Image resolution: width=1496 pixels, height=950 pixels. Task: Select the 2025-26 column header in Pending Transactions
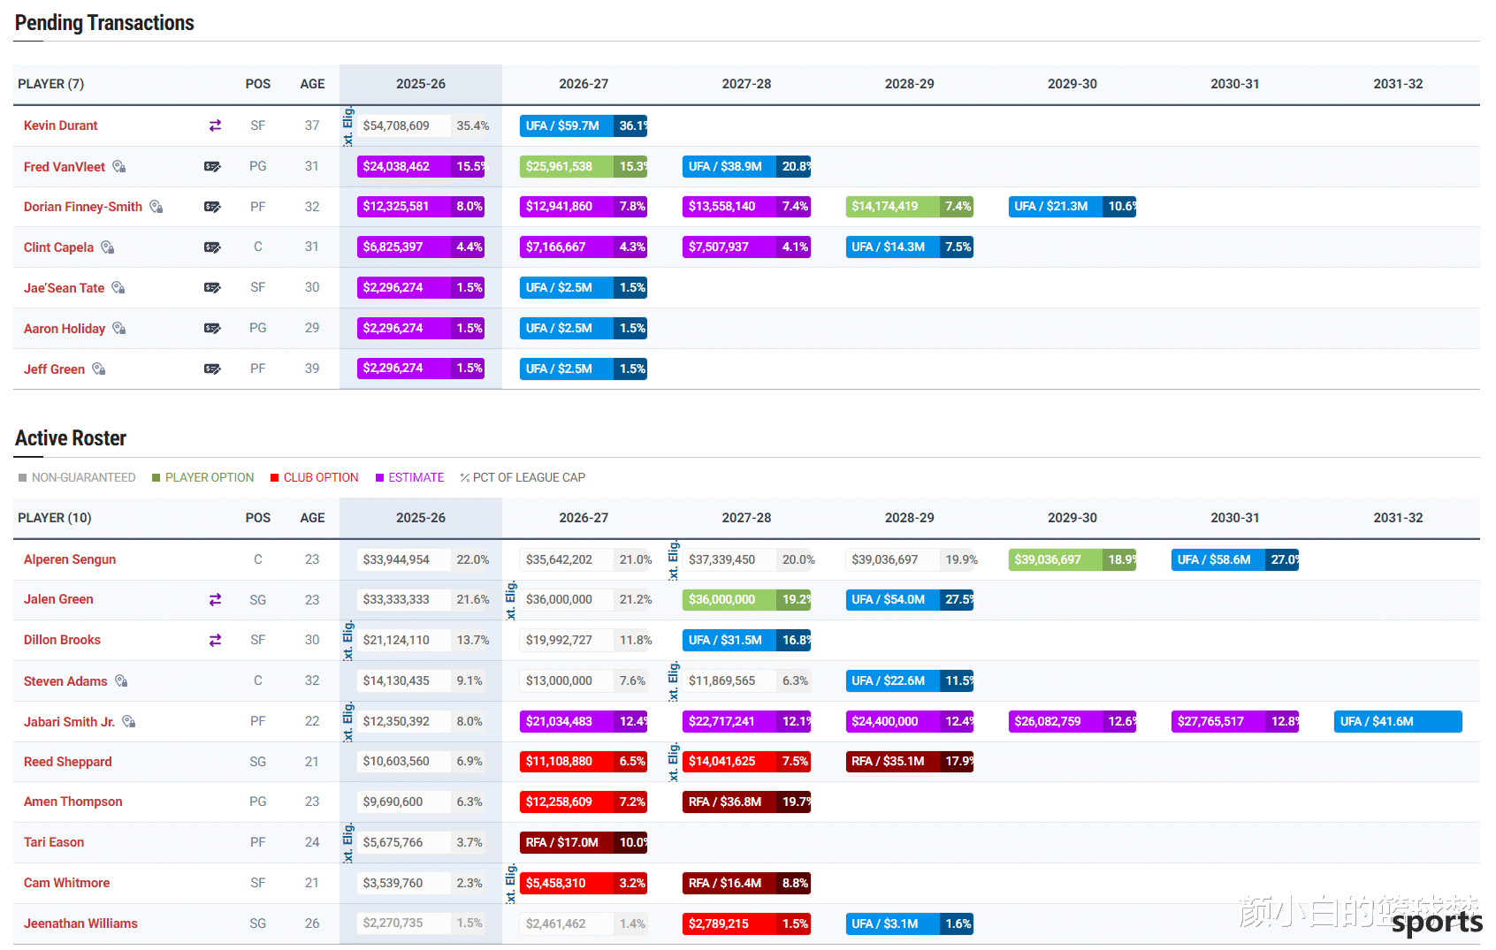[421, 84]
